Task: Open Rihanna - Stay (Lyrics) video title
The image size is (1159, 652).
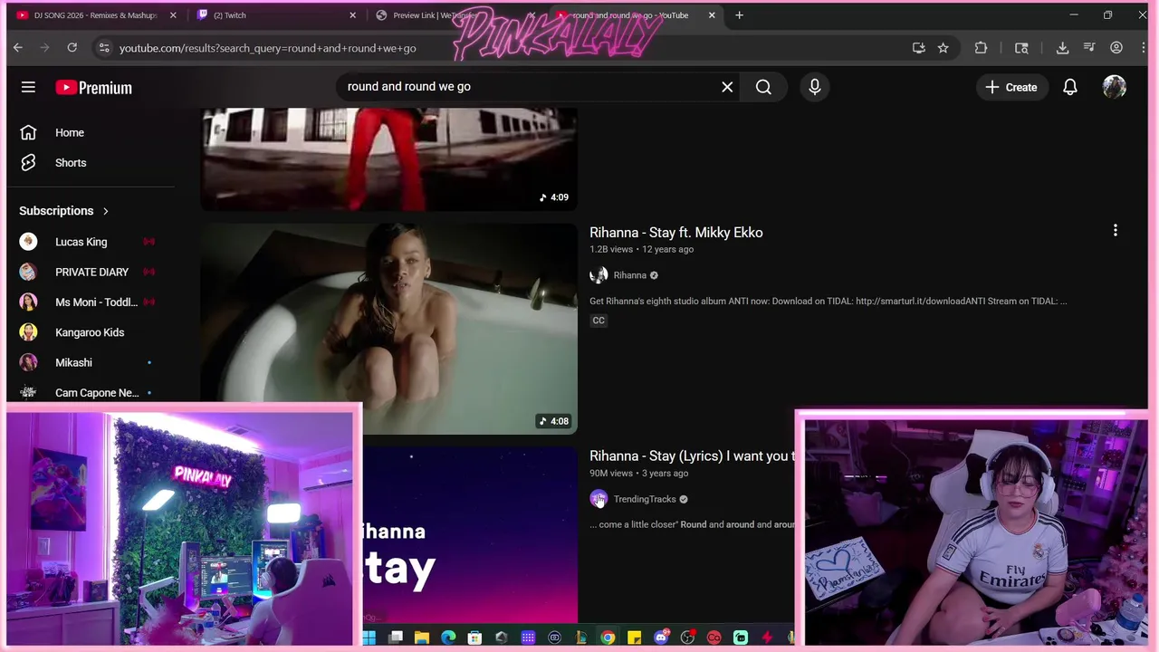Action: coord(692,456)
